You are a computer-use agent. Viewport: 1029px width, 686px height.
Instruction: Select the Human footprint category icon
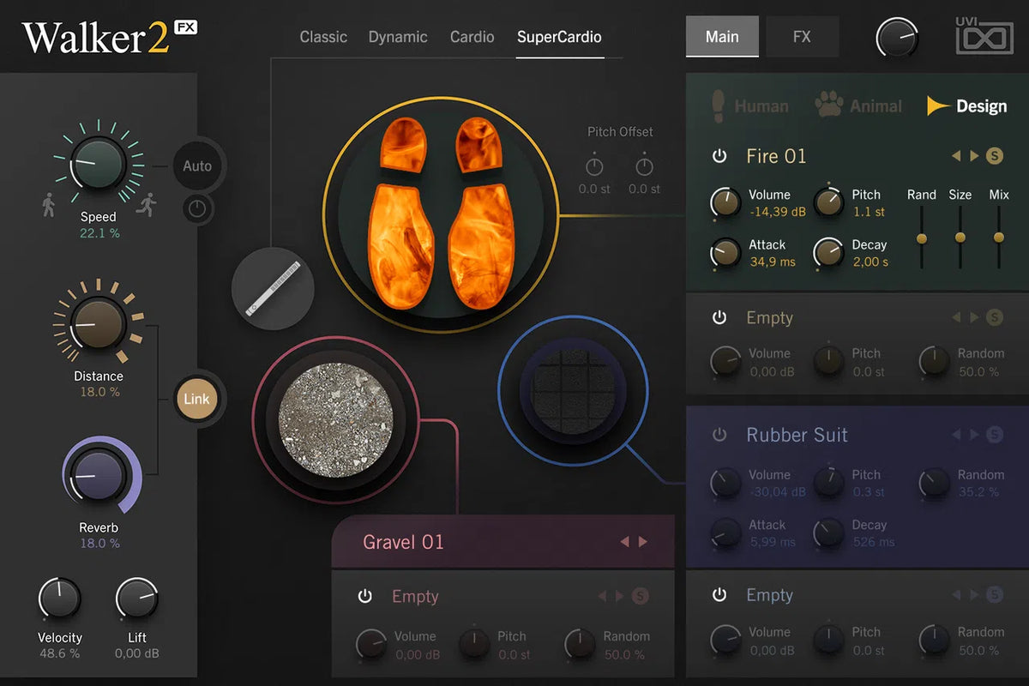tap(719, 106)
